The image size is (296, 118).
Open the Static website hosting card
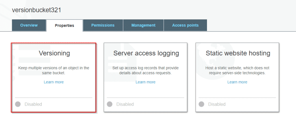coord(237,77)
